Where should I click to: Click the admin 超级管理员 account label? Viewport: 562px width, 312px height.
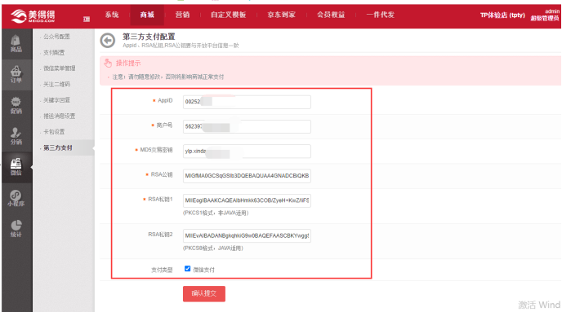pyautogui.click(x=545, y=15)
